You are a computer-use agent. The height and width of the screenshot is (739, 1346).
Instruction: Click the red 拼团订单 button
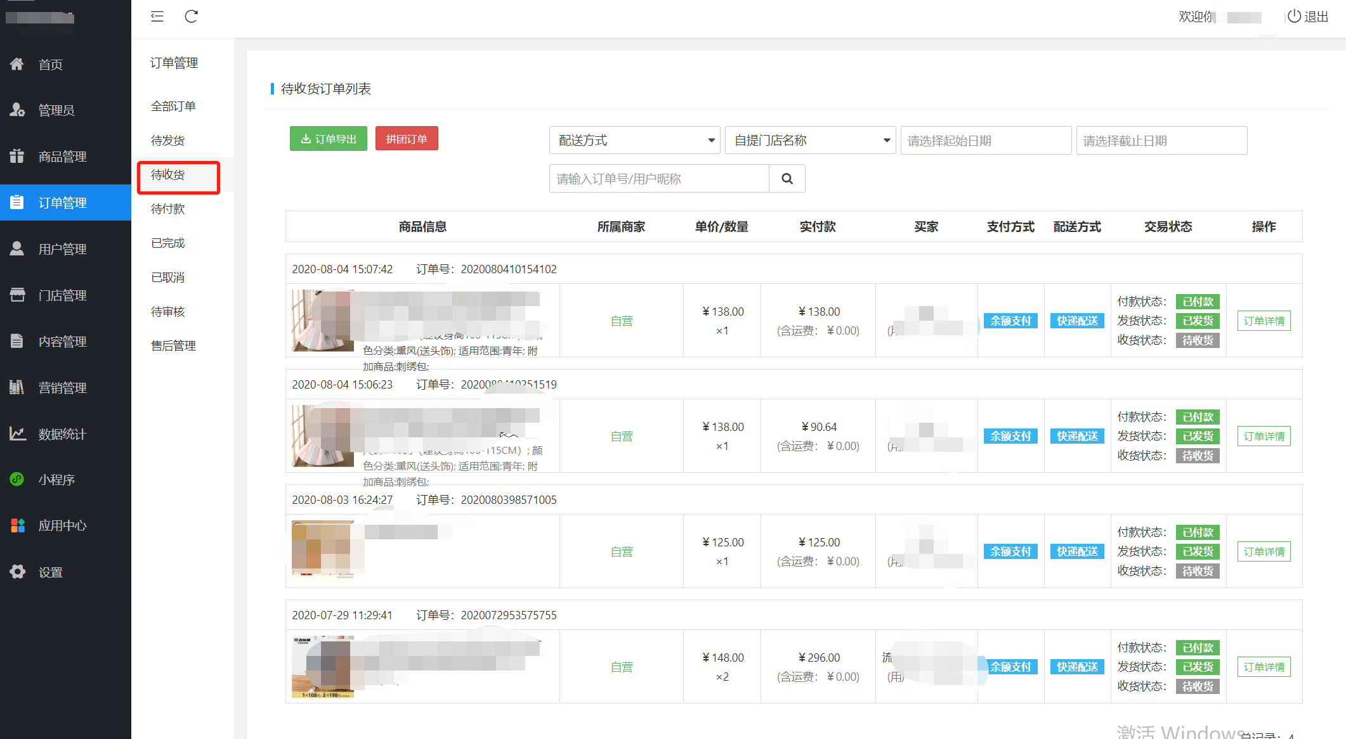click(407, 139)
